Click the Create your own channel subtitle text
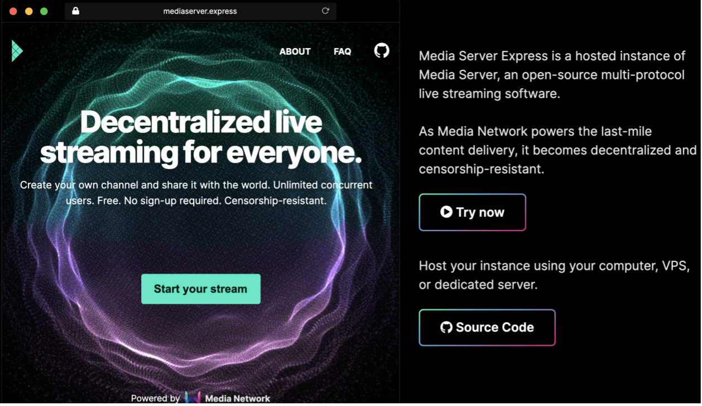The width and height of the screenshot is (702, 406). 196,192
